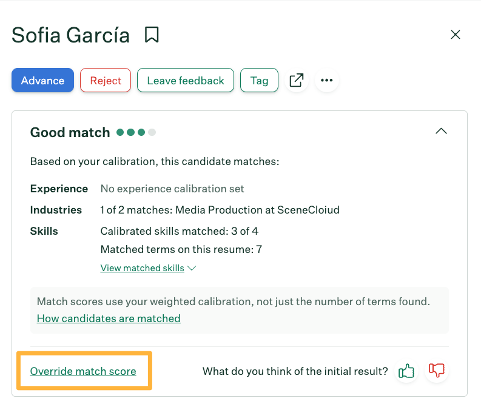This screenshot has height=401, width=481.
Task: Click Override match score
Action: pos(83,371)
